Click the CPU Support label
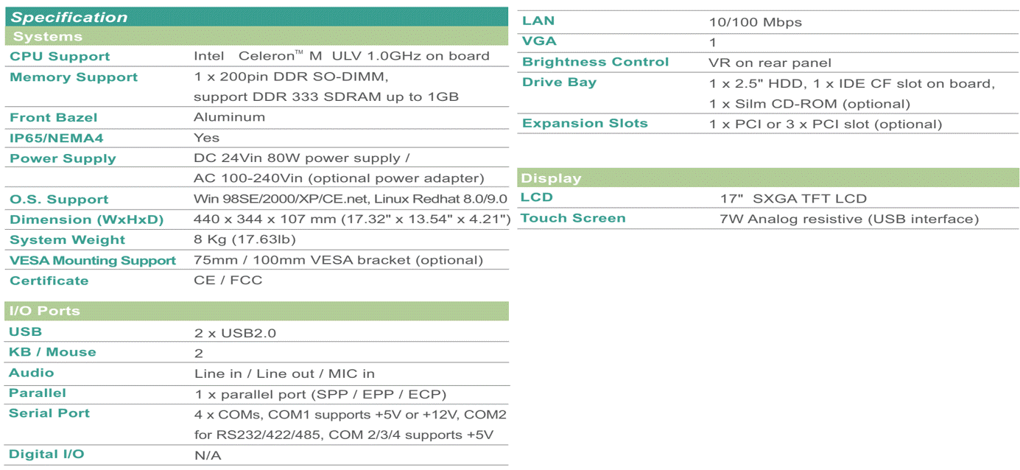The width and height of the screenshot is (1020, 470). pos(60,57)
